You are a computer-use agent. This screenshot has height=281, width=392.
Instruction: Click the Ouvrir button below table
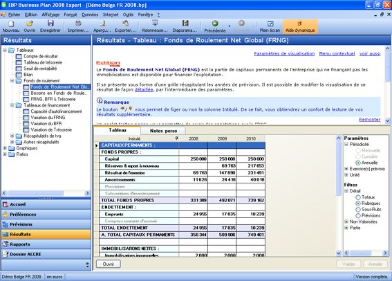click(109, 264)
